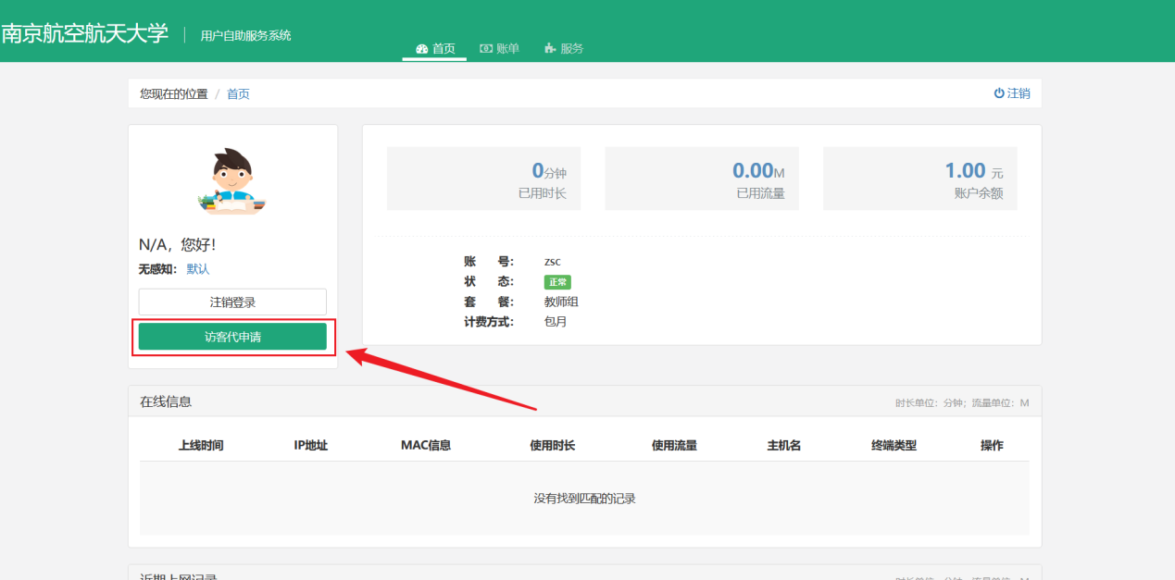Click the 在线信息 panel heading
This screenshot has width=1175, height=580.
[166, 401]
